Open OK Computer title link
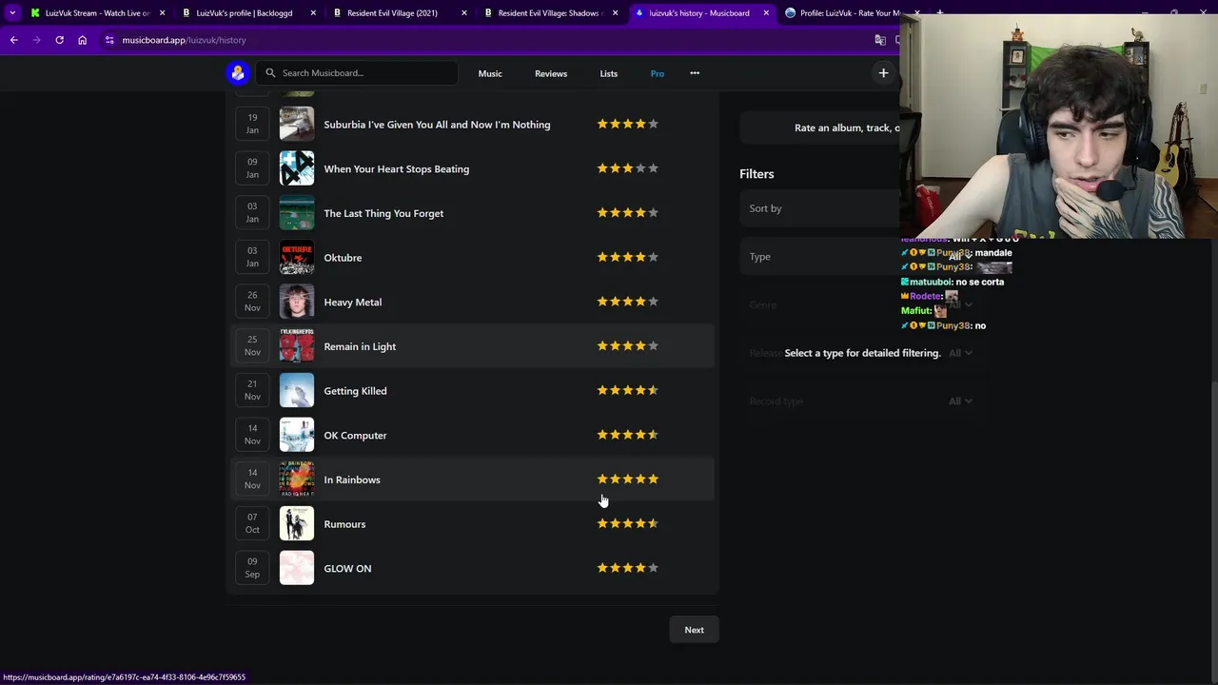The width and height of the screenshot is (1218, 685). tap(355, 435)
